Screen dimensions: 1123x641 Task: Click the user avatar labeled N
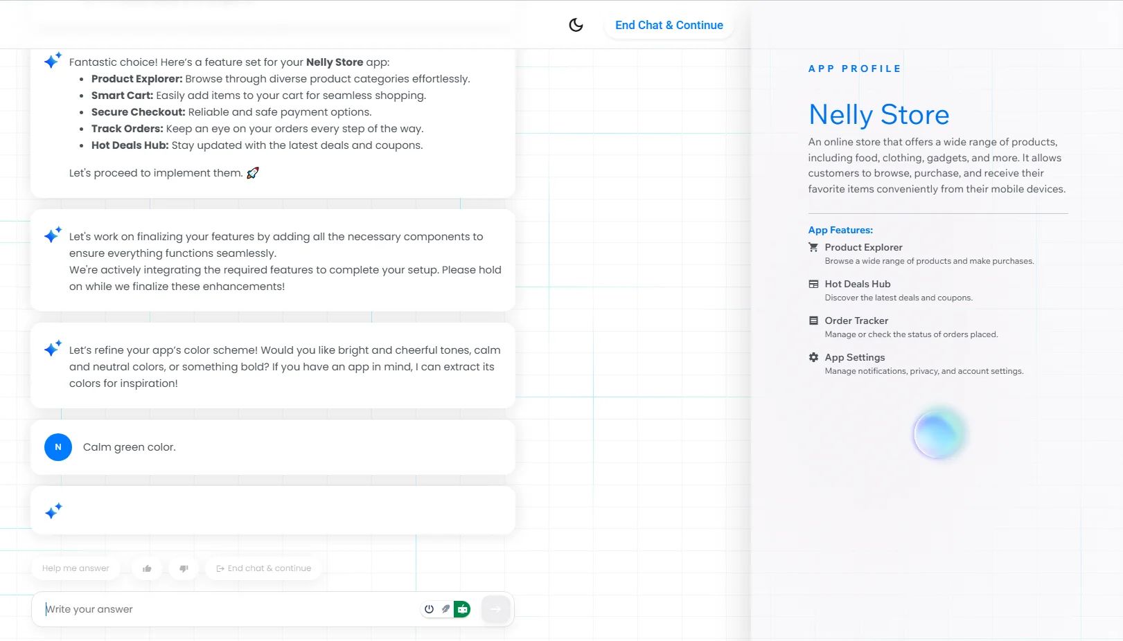(x=58, y=447)
